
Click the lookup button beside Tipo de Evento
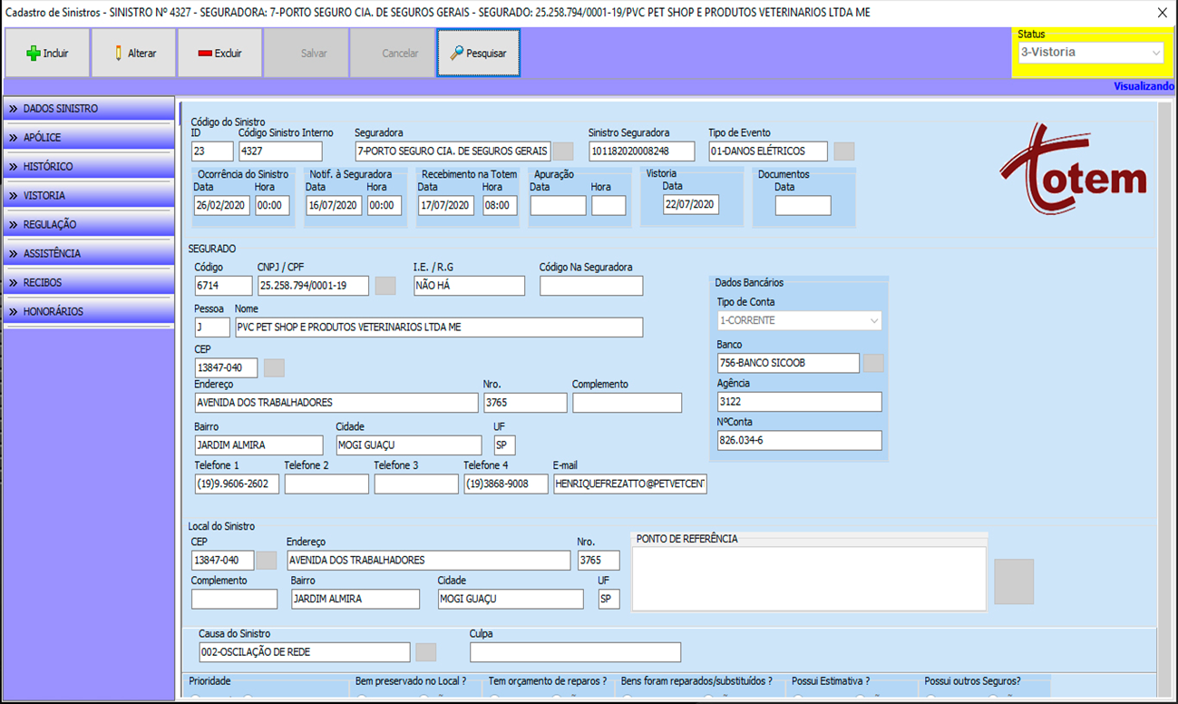tap(844, 152)
